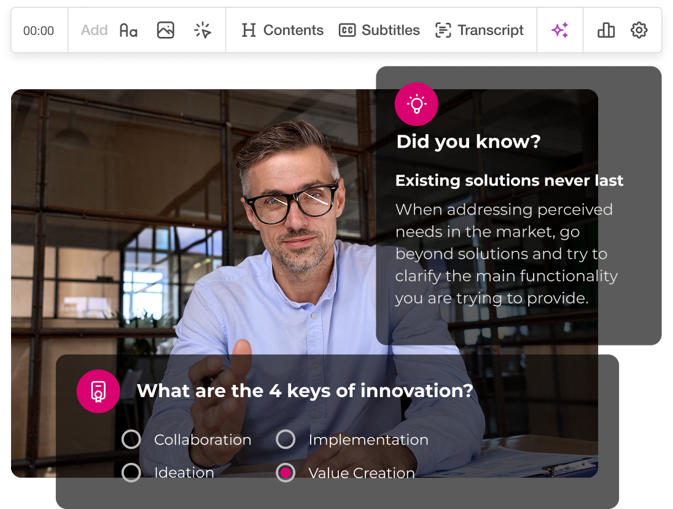Screen dimensions: 673x509
Task: Click the Add label in toolbar
Action: (x=94, y=30)
